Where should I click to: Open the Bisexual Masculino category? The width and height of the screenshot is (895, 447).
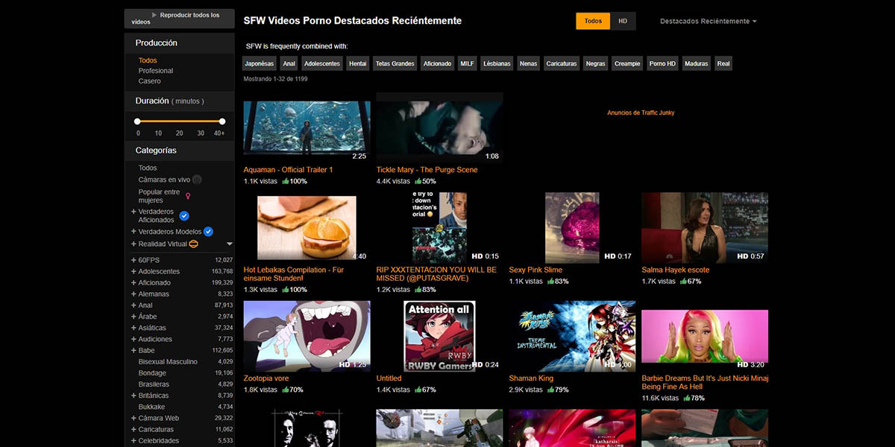point(168,361)
